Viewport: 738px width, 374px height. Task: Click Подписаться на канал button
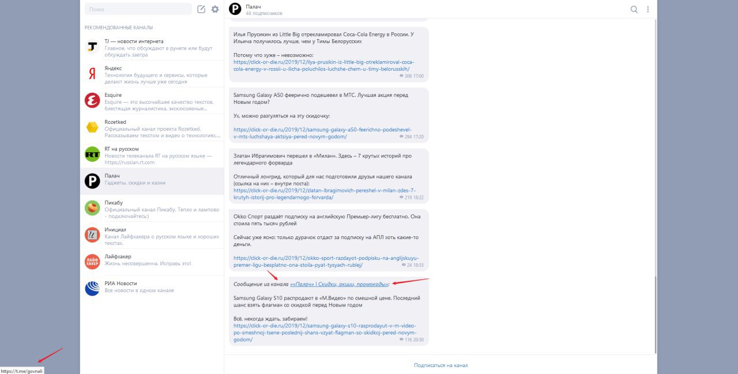tap(440, 365)
